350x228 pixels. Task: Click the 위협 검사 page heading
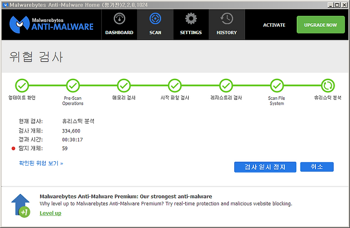[x=36, y=57]
